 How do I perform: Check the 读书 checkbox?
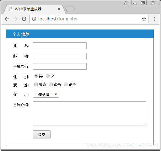pos(51,84)
